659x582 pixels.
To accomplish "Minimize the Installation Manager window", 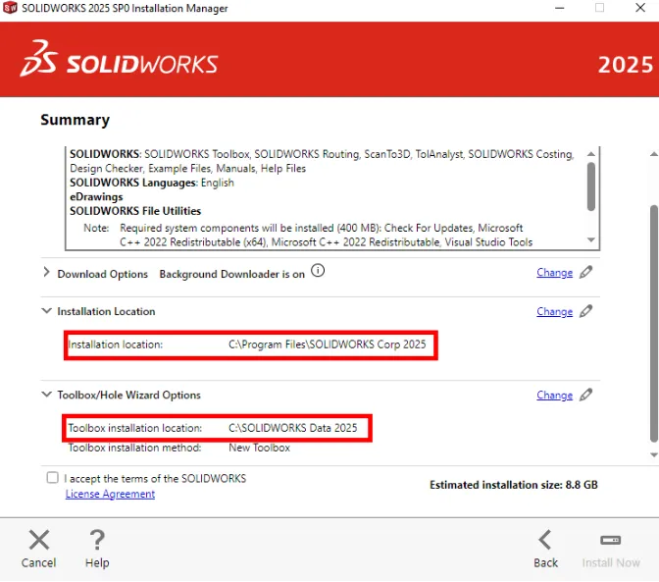I will tap(559, 8).
